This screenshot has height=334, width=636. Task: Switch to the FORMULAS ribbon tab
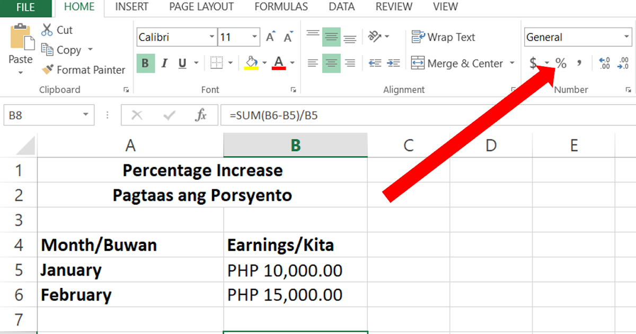281,7
